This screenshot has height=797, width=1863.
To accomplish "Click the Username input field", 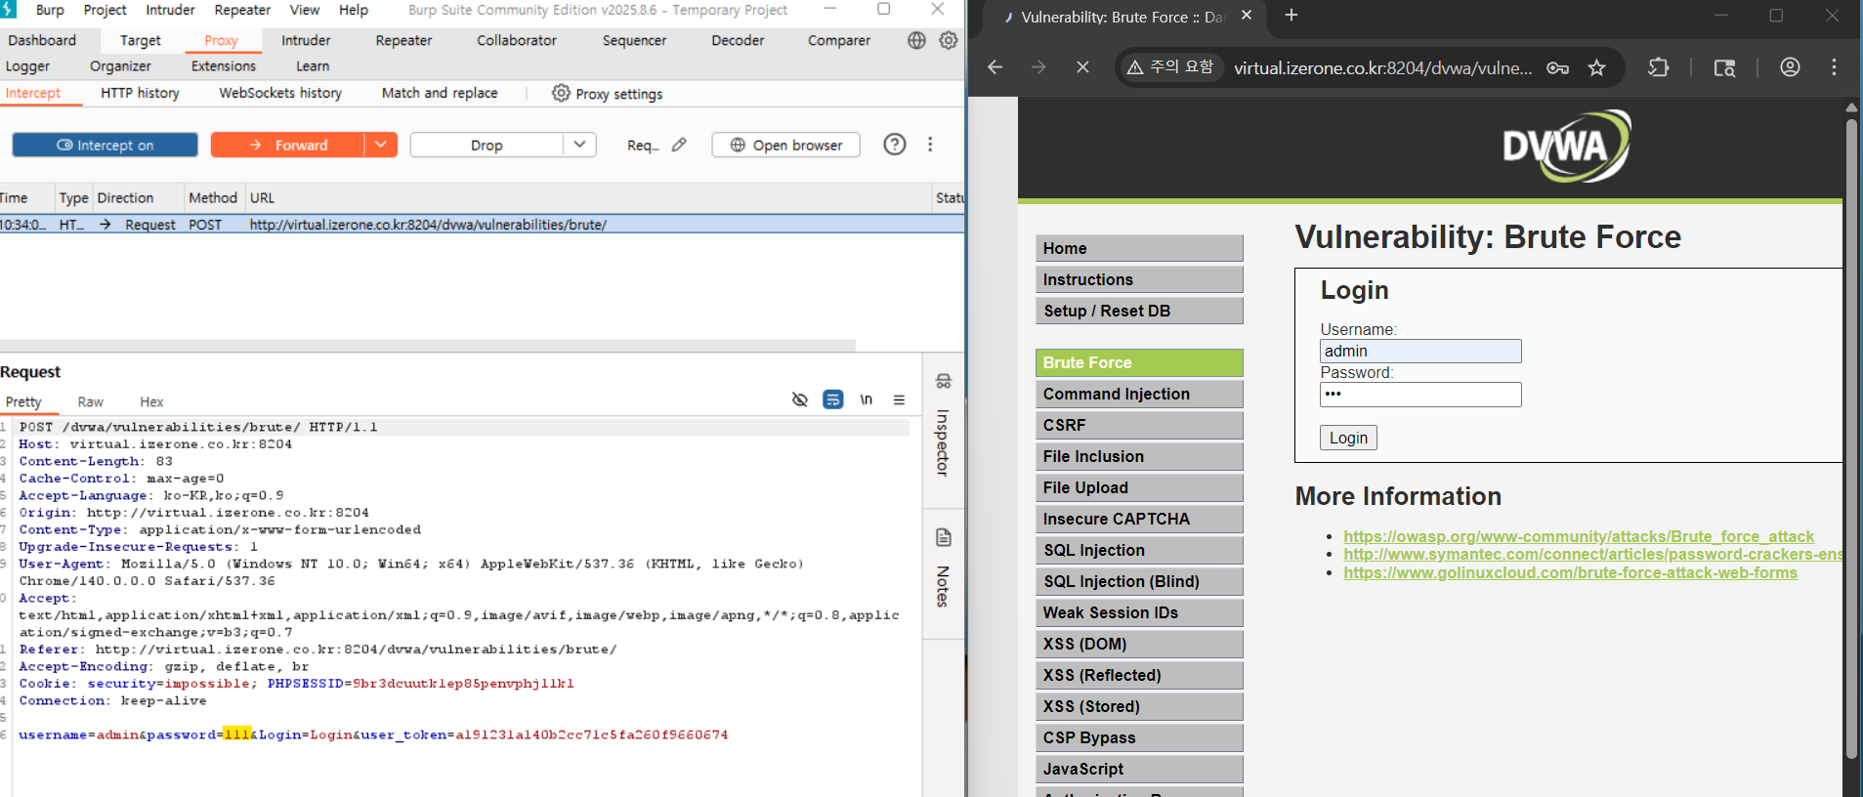I will coord(1420,351).
